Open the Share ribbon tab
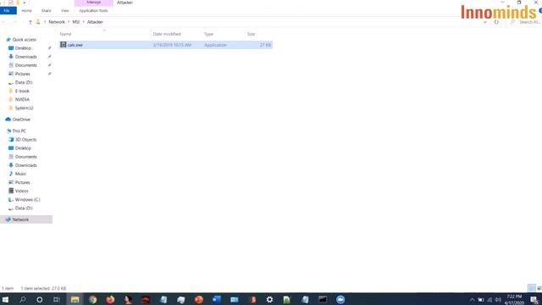 pos(47,11)
